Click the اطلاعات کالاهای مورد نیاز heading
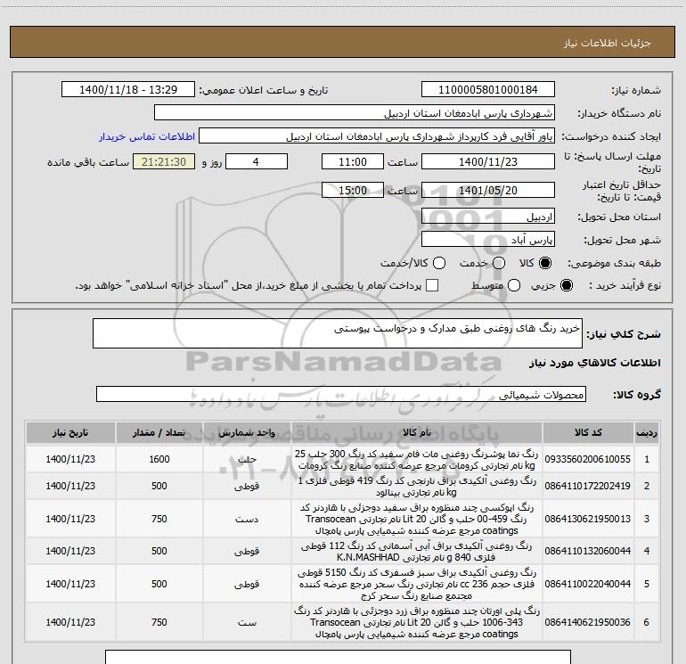Viewport: 686px width, 664px height. pyautogui.click(x=594, y=363)
